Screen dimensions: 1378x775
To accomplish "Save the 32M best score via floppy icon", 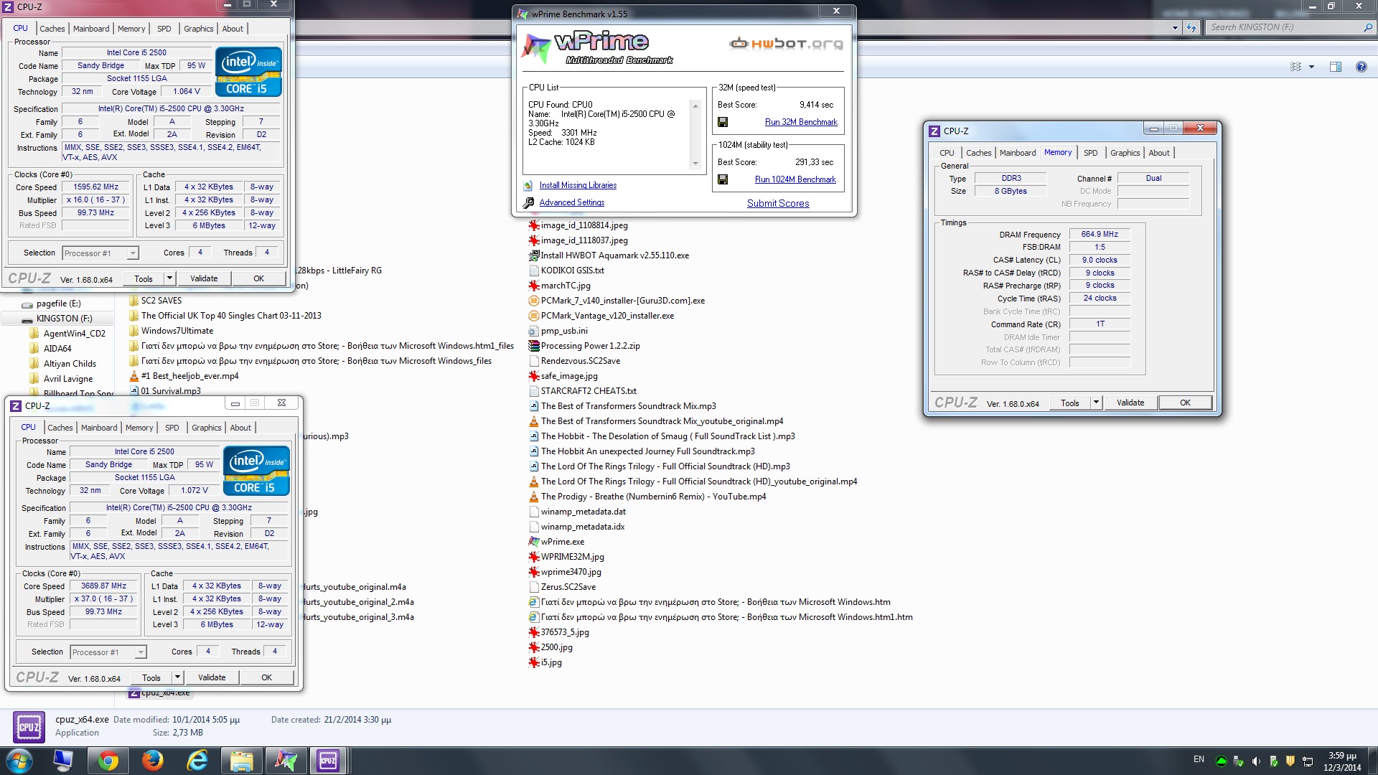I will click(723, 122).
